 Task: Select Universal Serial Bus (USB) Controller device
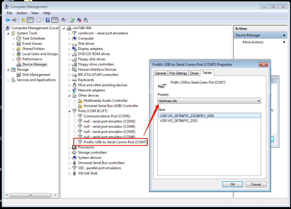tap(111, 106)
